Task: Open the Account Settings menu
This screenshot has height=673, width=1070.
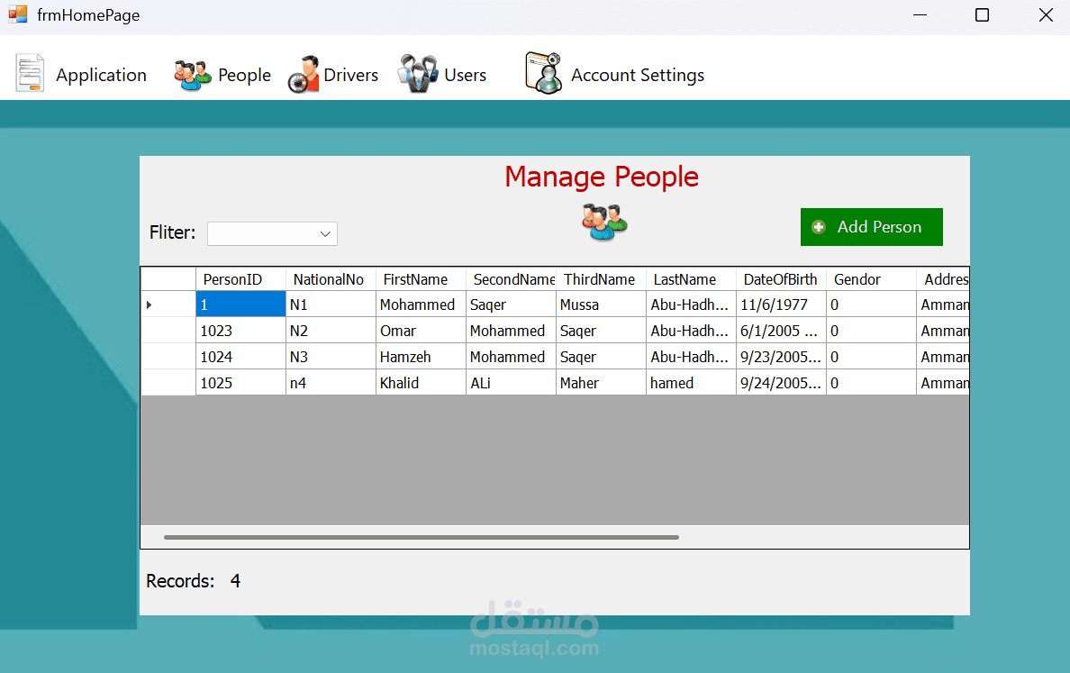Action: click(637, 75)
